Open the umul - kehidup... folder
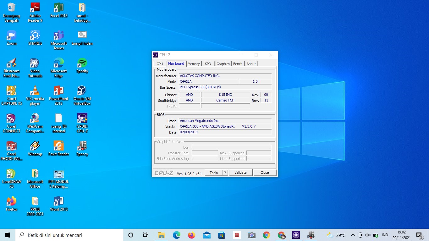This screenshot has height=241, width=429. (82, 13)
